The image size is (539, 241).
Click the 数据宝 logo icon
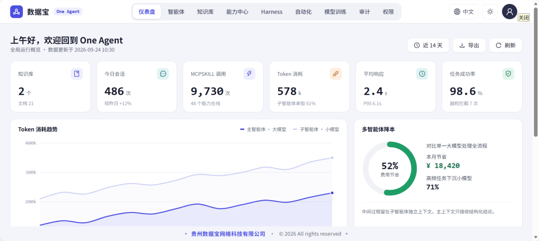16,11
